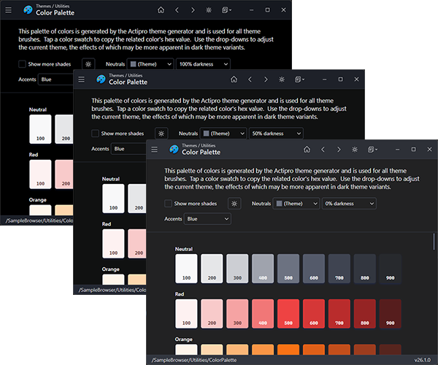Toggle Show more shades in 50% darkness window
This screenshot has height=365, width=438.
coord(96,134)
